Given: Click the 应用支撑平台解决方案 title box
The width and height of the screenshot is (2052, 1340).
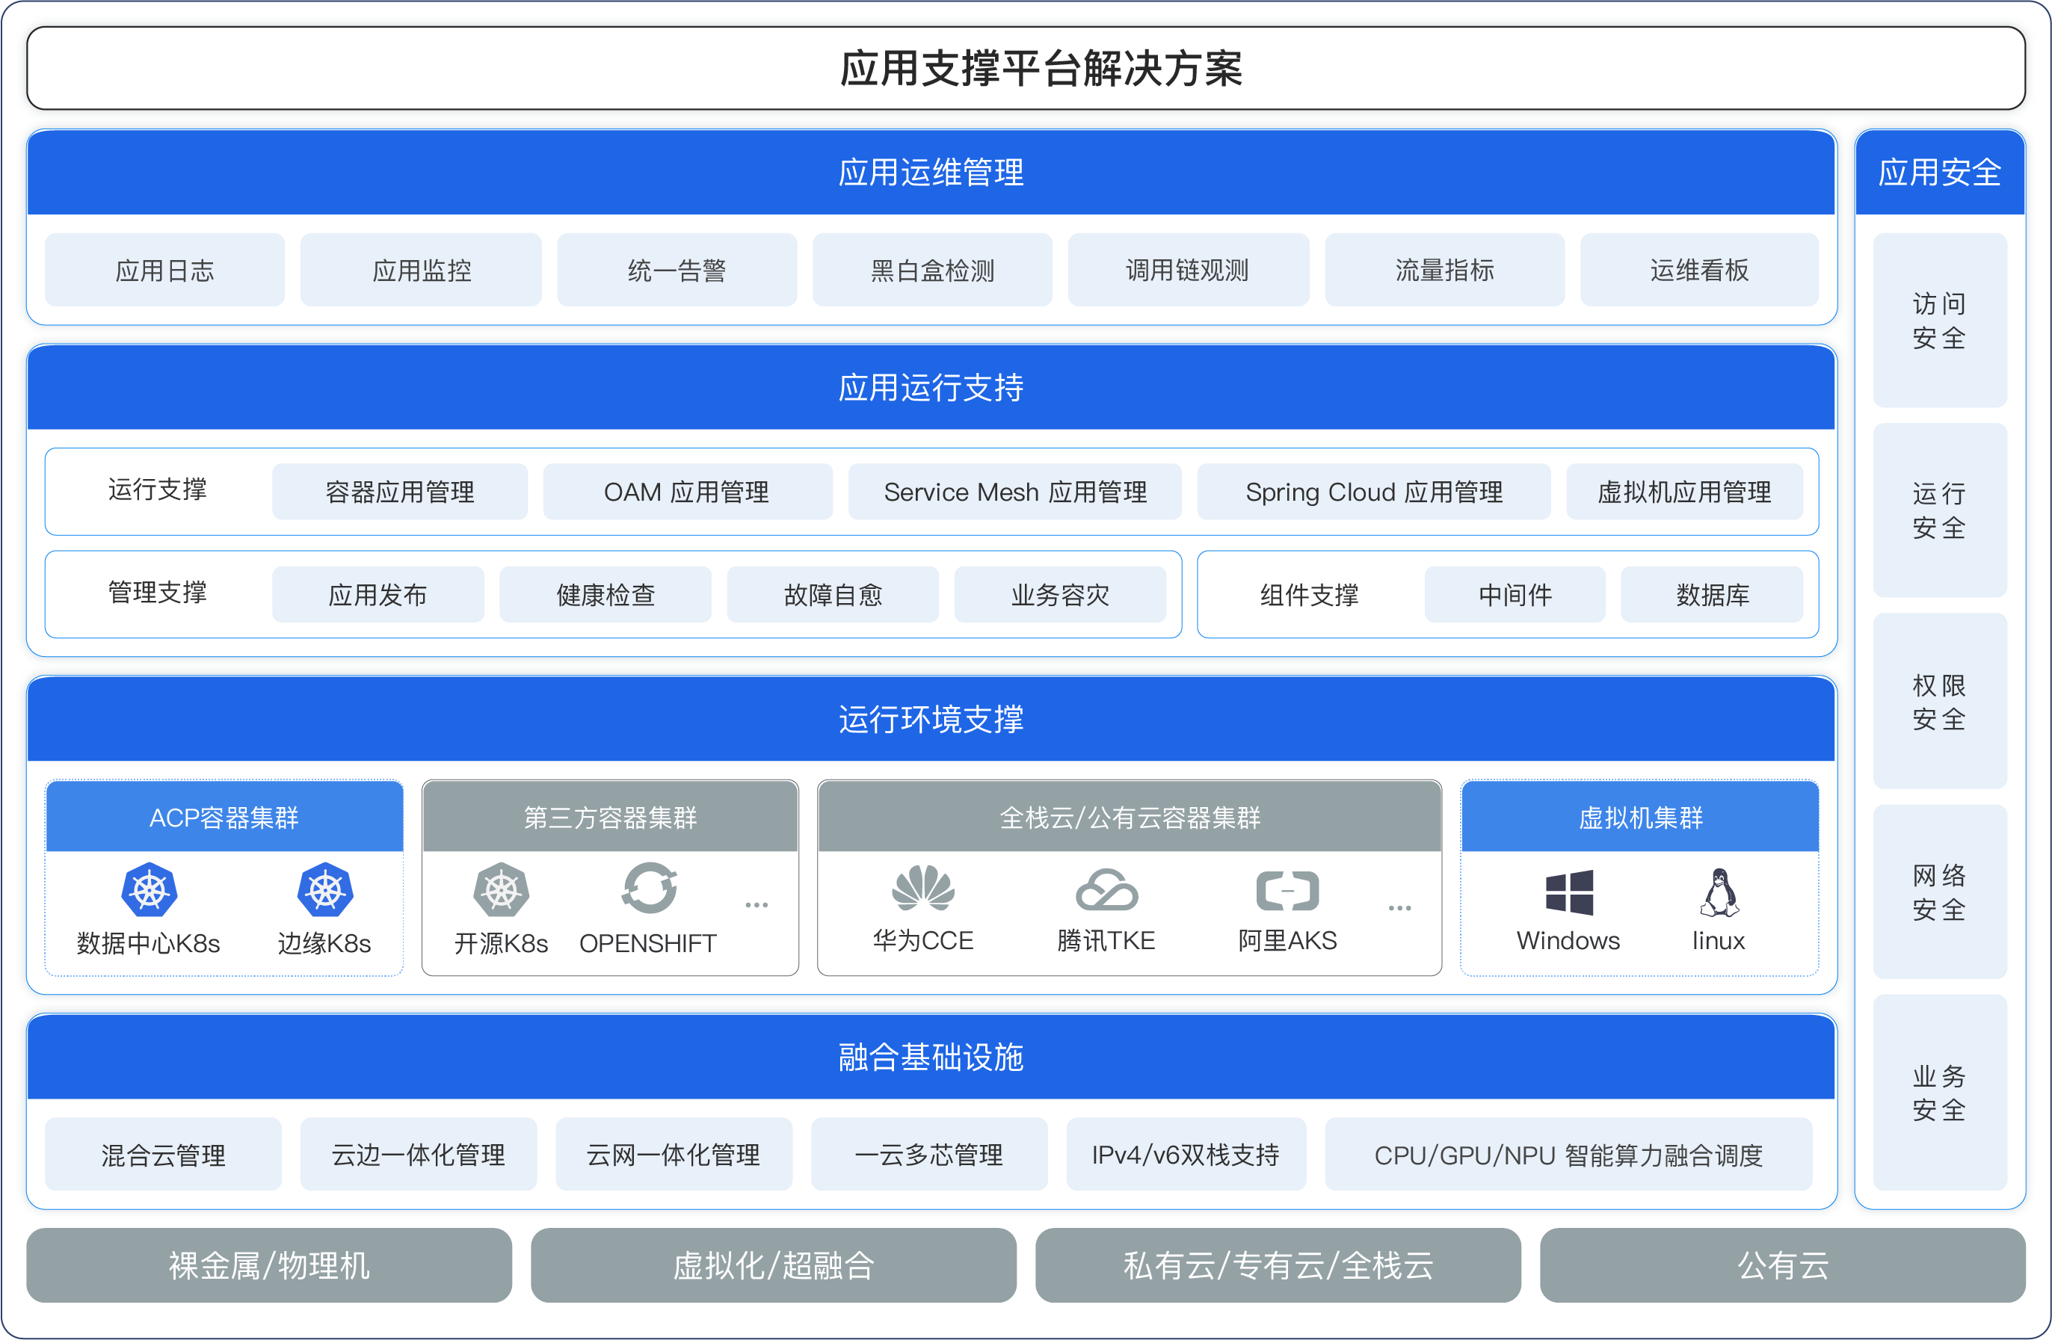Looking at the screenshot, I should [x=1025, y=68].
